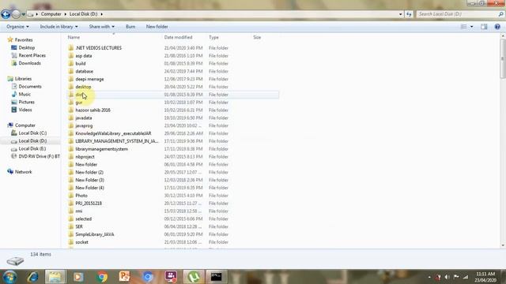Open the Help question mark icon
The width and height of the screenshot is (506, 284).
click(x=497, y=27)
